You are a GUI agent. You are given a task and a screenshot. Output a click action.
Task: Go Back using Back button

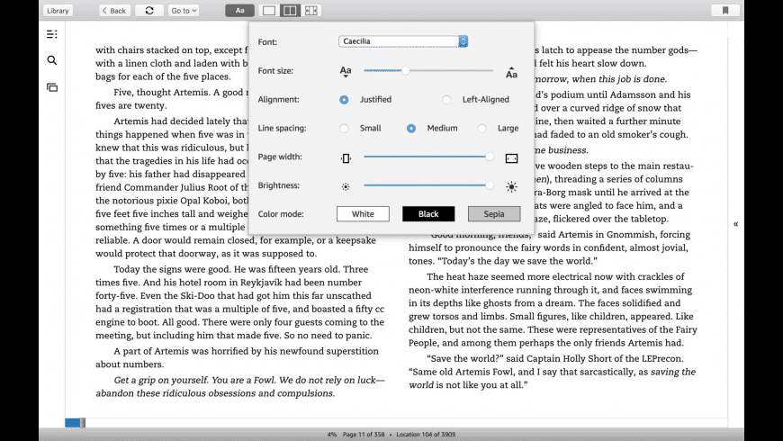click(114, 11)
